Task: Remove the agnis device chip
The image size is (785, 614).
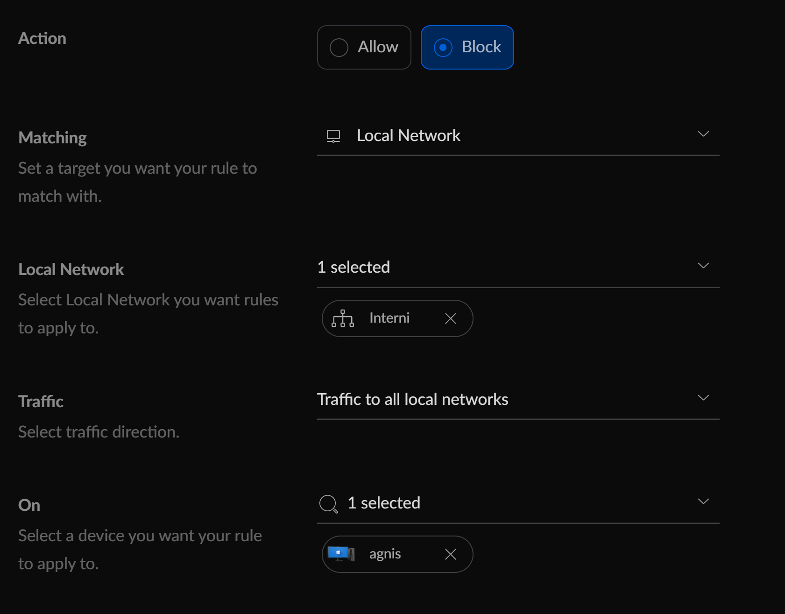Action: pyautogui.click(x=450, y=554)
